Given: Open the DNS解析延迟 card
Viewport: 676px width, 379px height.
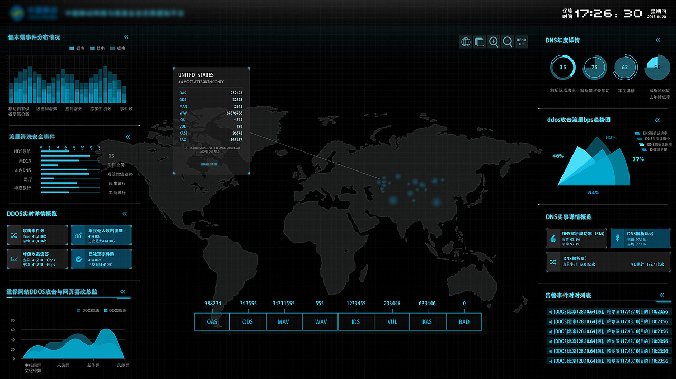Looking at the screenshot, I should (x=640, y=239).
